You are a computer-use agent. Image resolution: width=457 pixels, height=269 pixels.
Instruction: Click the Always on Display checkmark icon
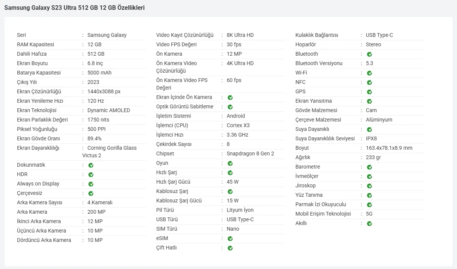click(91, 184)
